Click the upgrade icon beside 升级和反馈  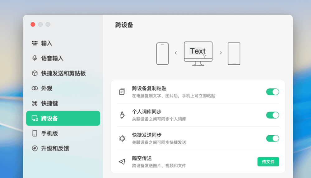[x=35, y=148]
